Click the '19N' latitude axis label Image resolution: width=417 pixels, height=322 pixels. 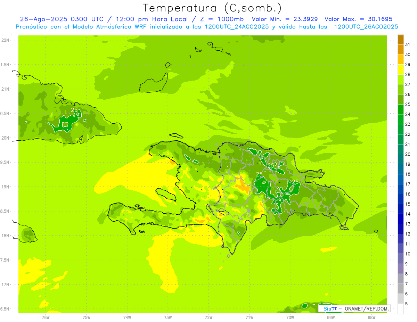pyautogui.click(x=5, y=187)
